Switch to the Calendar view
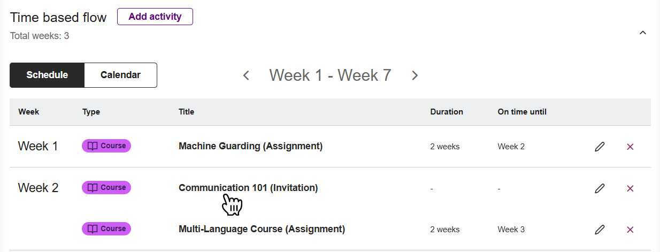Viewport: 660px width, 252px height. [x=120, y=75]
